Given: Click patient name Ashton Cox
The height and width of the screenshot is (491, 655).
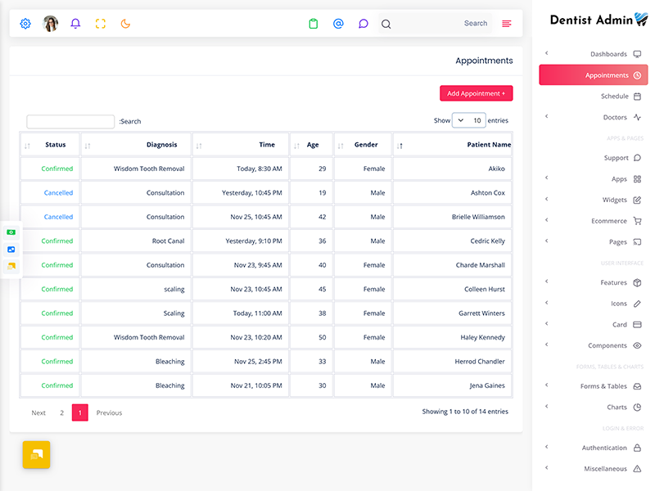Looking at the screenshot, I should tap(487, 193).
